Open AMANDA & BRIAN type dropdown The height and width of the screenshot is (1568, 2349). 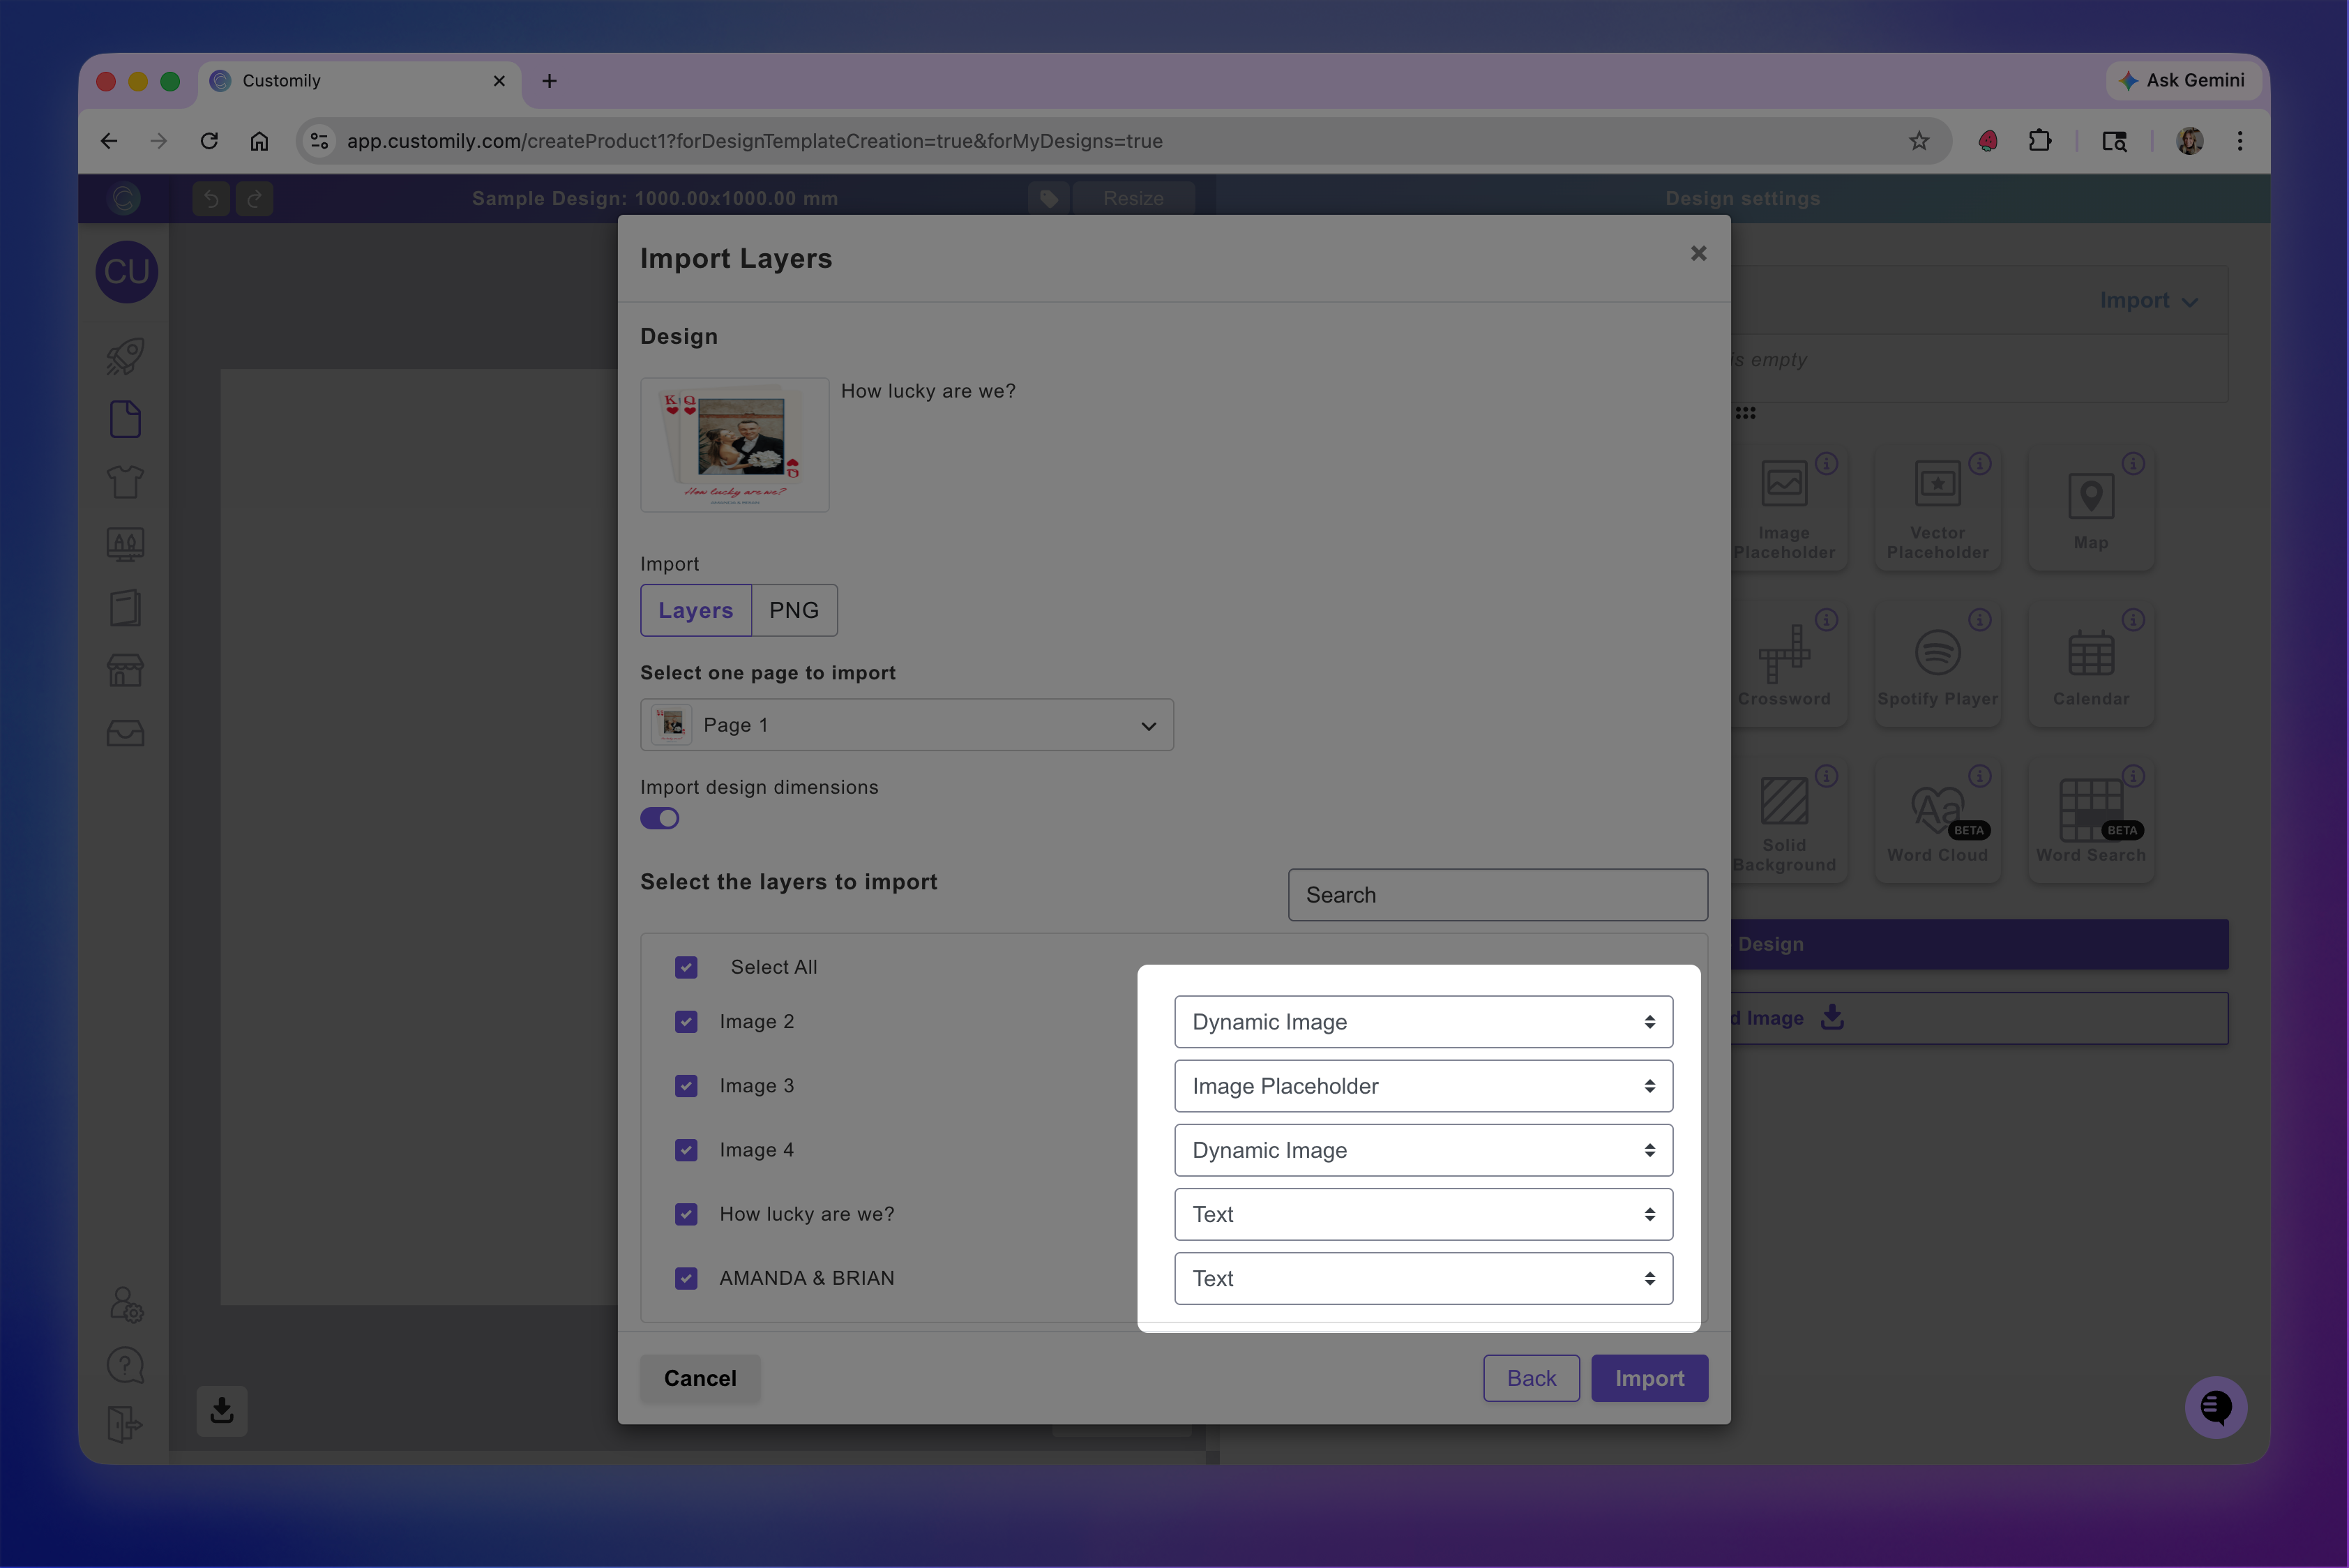click(1423, 1278)
